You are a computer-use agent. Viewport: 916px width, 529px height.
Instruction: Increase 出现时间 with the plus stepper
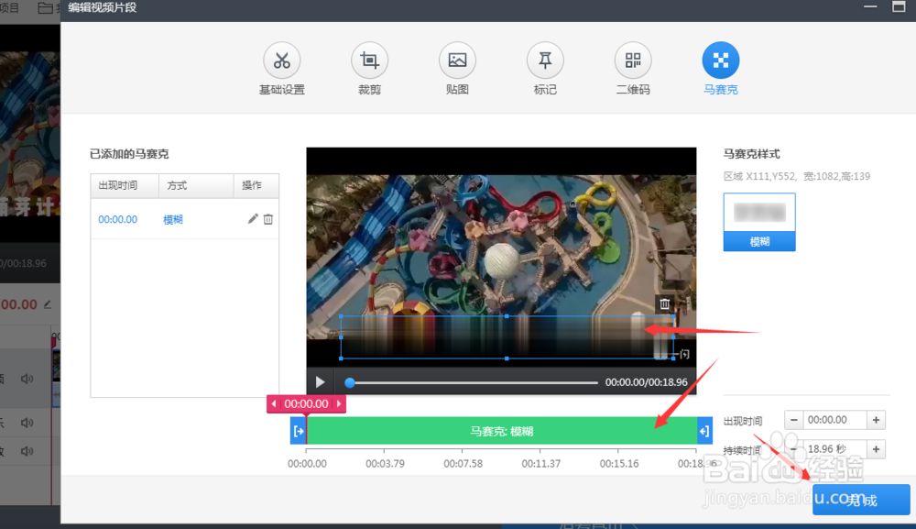[876, 419]
